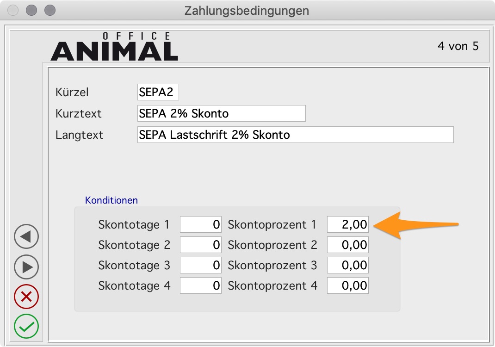Click the Kurztext input field

pyautogui.click(x=221, y=113)
